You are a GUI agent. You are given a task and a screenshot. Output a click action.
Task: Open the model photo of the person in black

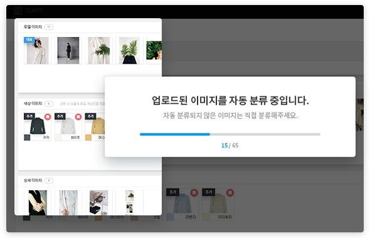68,50
